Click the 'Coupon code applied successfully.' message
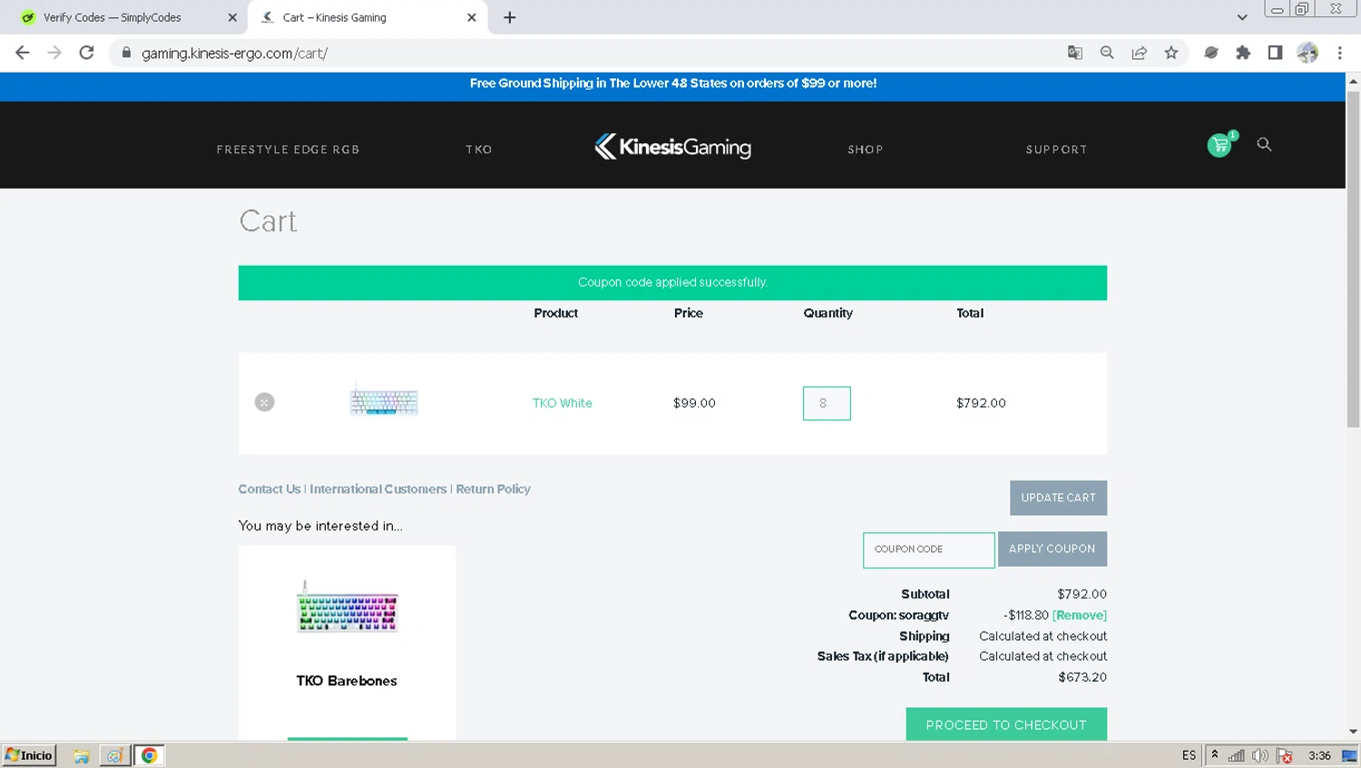 pyautogui.click(x=672, y=283)
